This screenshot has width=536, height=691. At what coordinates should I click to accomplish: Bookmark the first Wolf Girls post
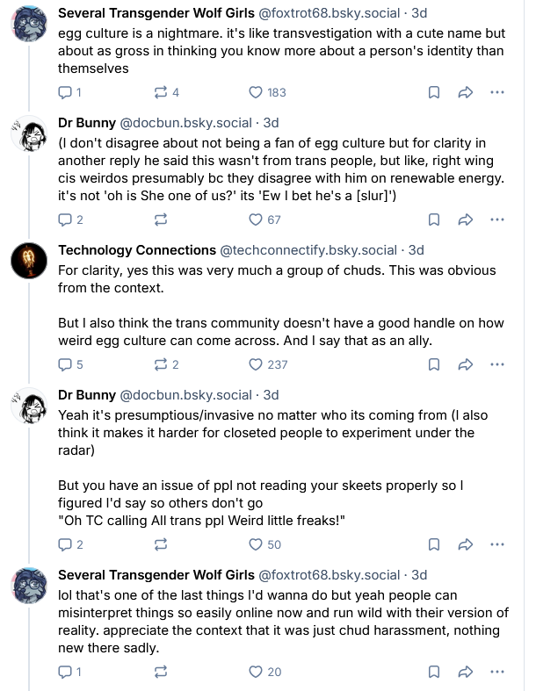click(x=434, y=92)
